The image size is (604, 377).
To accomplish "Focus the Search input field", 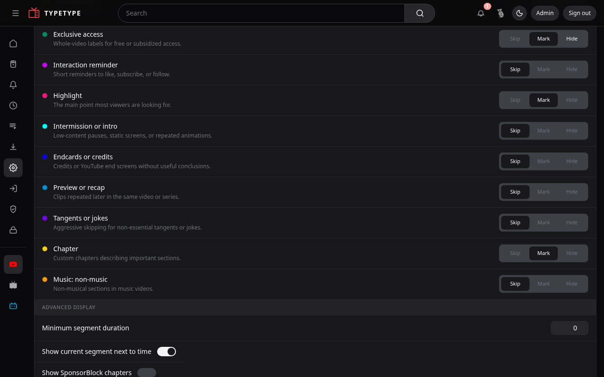I will [261, 13].
